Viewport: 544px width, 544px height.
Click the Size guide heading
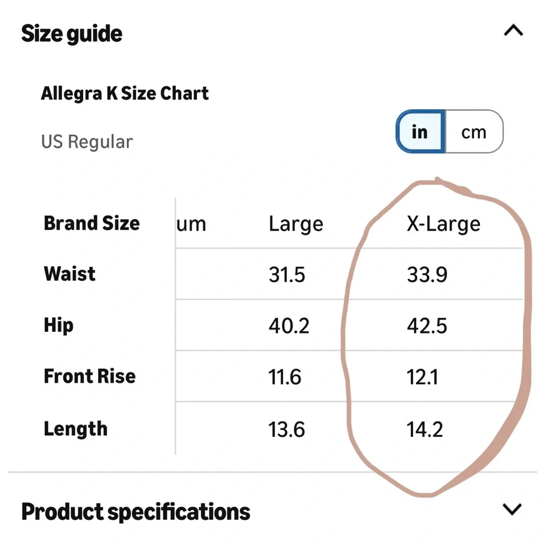coord(71,34)
